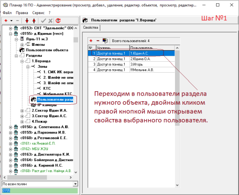
Task: Click tree vertical scrollbar up arrow
Action: (76, 28)
